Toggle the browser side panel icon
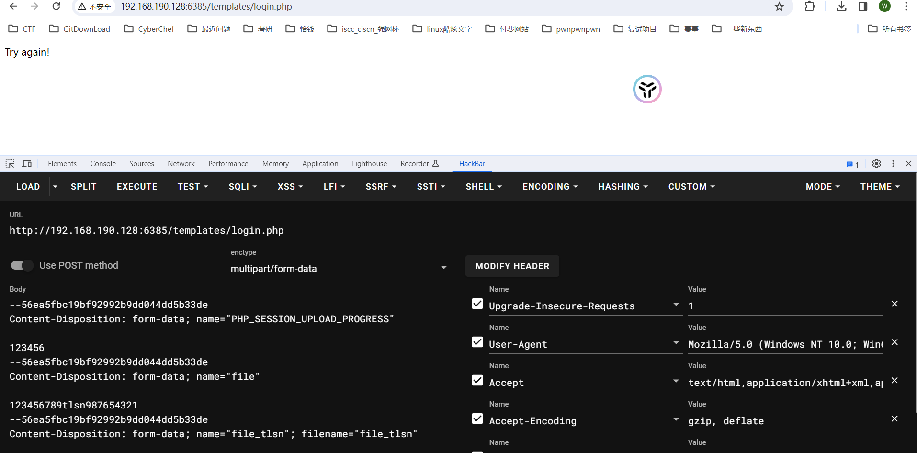This screenshot has height=453, width=917. 863,6
